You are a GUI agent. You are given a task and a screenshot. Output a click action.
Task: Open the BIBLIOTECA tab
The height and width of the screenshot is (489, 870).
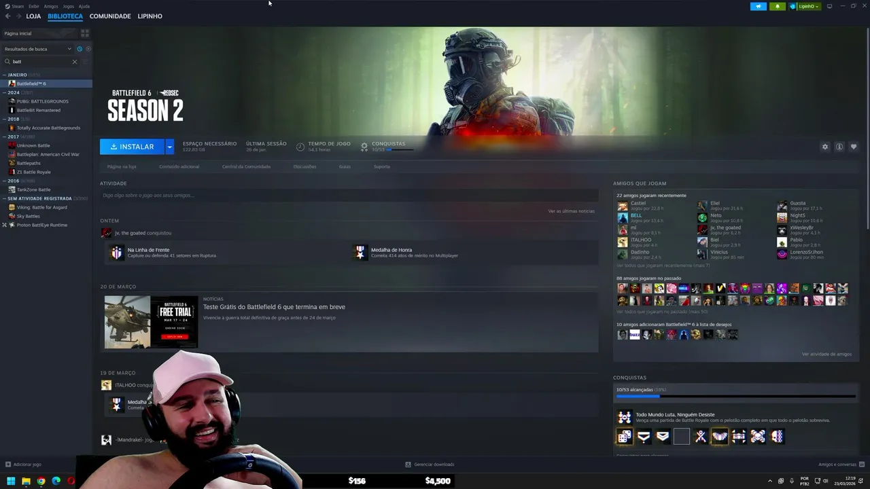tap(65, 16)
